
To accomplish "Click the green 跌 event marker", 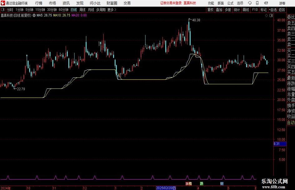I will pyautogui.click(x=202, y=183).
